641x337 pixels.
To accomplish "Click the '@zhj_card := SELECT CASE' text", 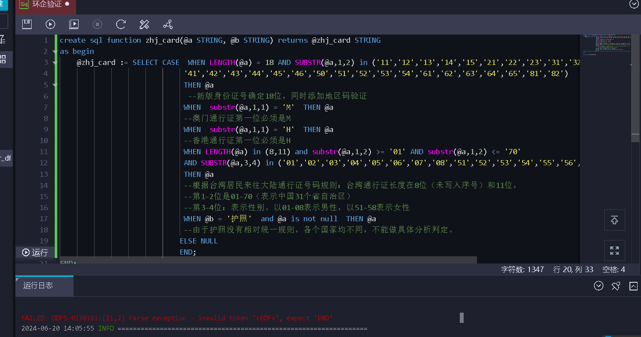I will click(x=128, y=63).
